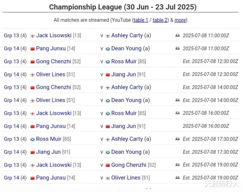Open Gong Chenzhi profile in 12:30 match
Screen dimensions: 243x192
pos(53,62)
